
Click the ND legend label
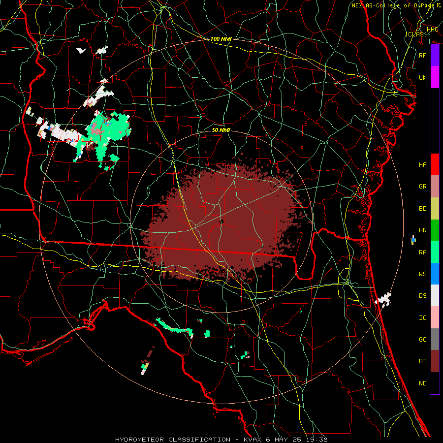(x=423, y=383)
